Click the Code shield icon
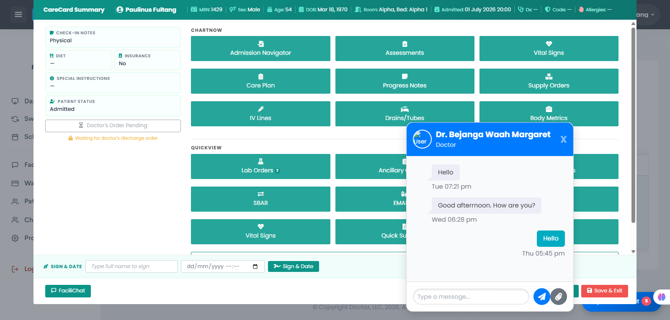Viewport: 670px width, 320px height. (547, 9)
